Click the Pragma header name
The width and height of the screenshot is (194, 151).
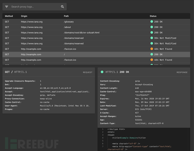click(x=9, y=109)
